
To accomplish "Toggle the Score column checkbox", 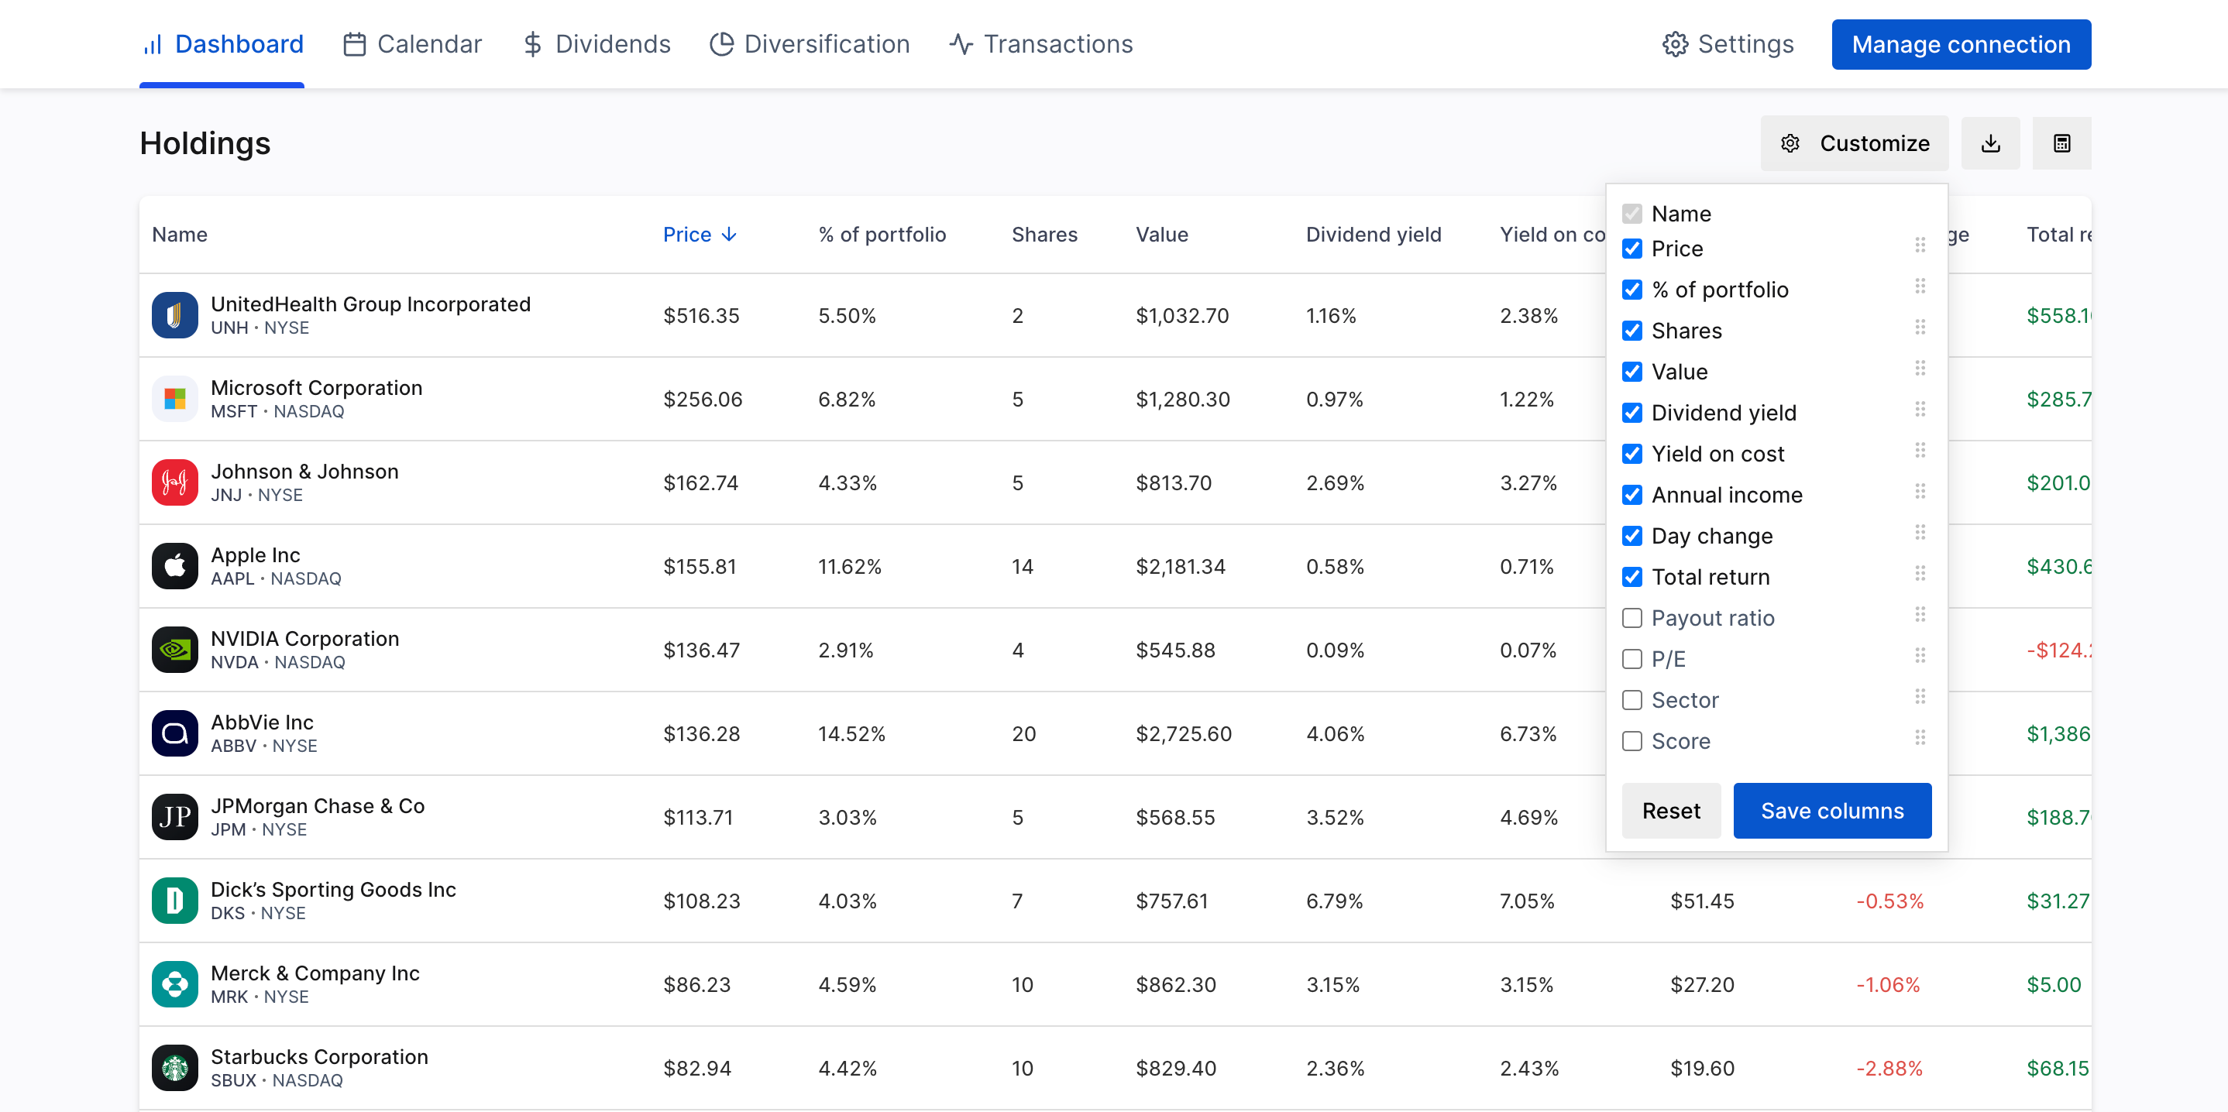I will (1631, 741).
